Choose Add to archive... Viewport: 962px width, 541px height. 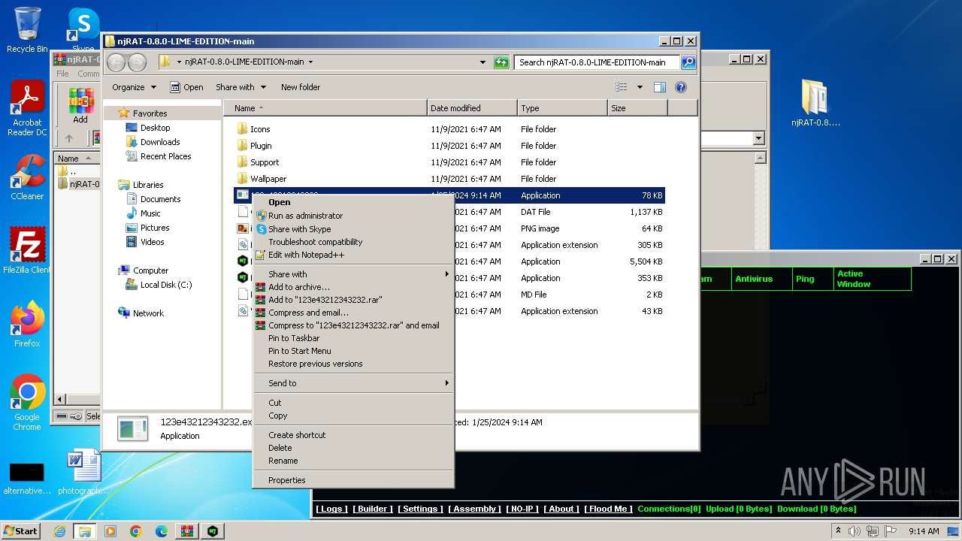(353, 287)
